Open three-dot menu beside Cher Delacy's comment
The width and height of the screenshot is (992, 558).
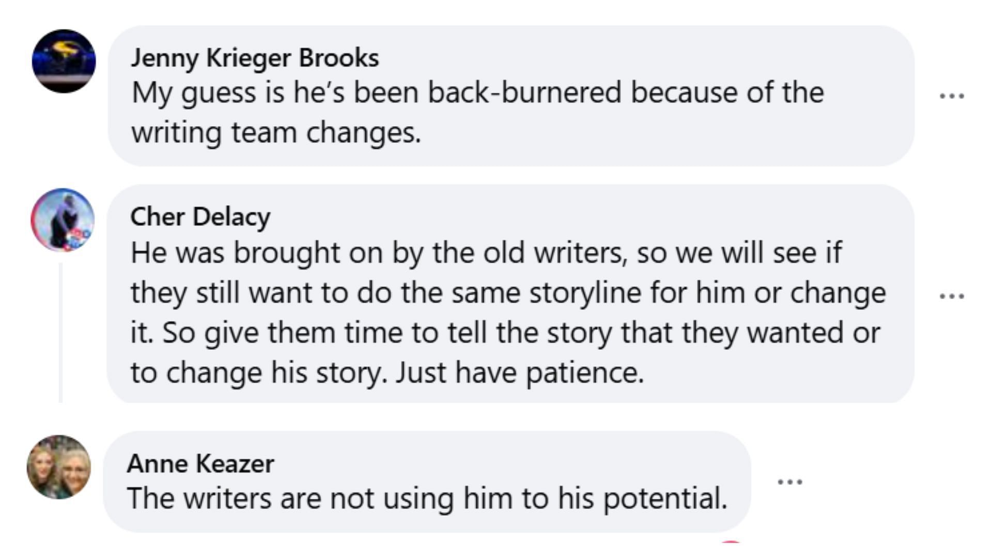pos(951,296)
